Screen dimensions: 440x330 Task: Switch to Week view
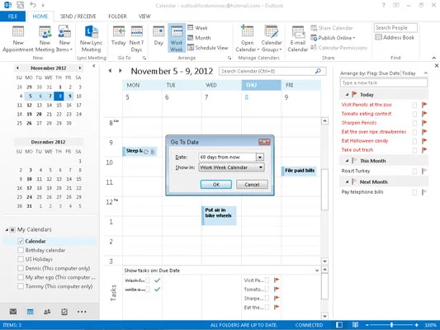(x=197, y=28)
